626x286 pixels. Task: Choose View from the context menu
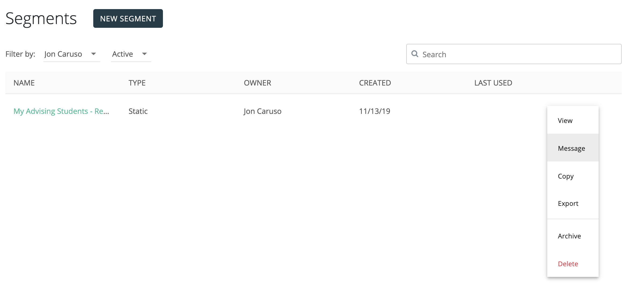tap(565, 121)
